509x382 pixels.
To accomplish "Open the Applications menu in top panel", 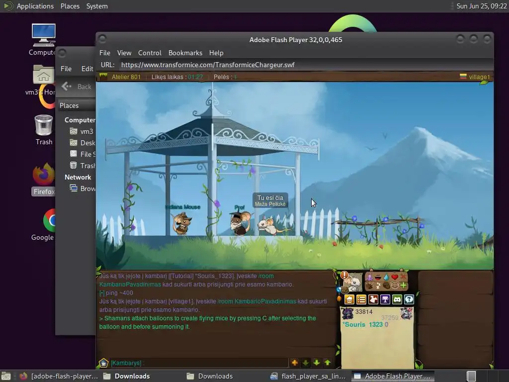I will pyautogui.click(x=35, y=6).
